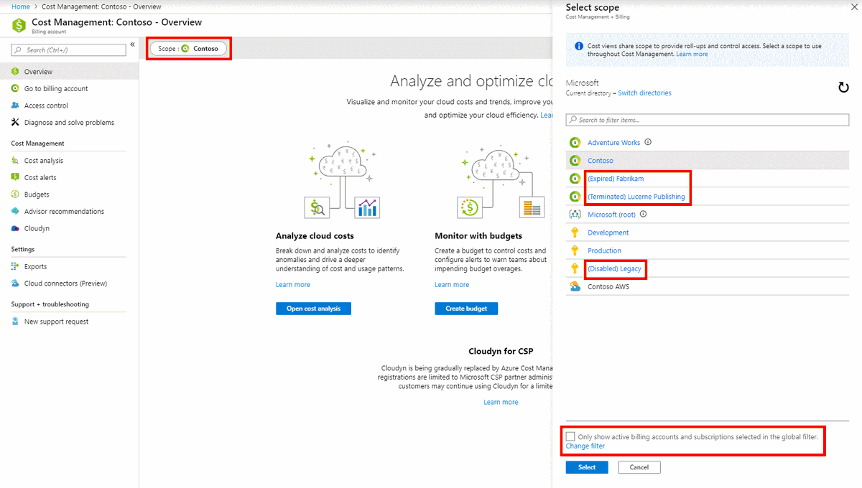Enable Only show active billing accounts checkbox
Image resolution: width=862 pixels, height=488 pixels.
(570, 436)
